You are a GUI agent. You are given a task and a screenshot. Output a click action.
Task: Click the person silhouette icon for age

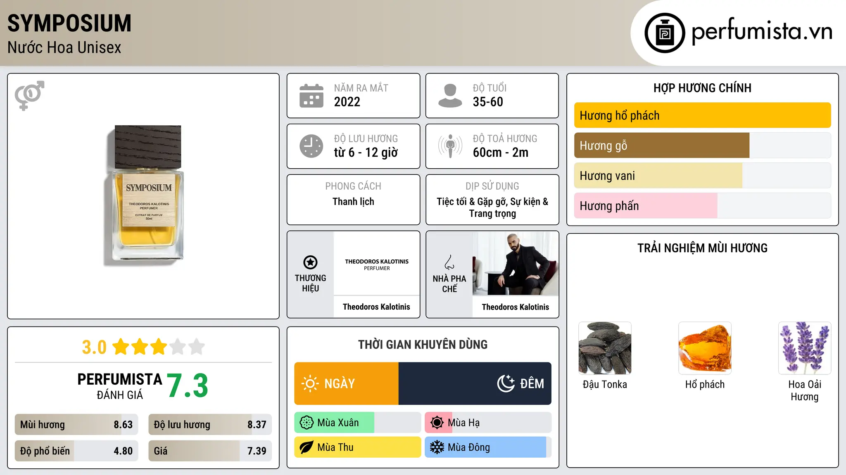click(x=450, y=96)
